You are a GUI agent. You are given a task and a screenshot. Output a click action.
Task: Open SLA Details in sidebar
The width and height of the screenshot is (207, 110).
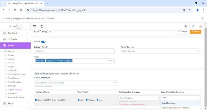tap(12, 93)
